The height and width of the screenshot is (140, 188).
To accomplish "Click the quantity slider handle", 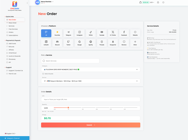I will pos(68,108).
